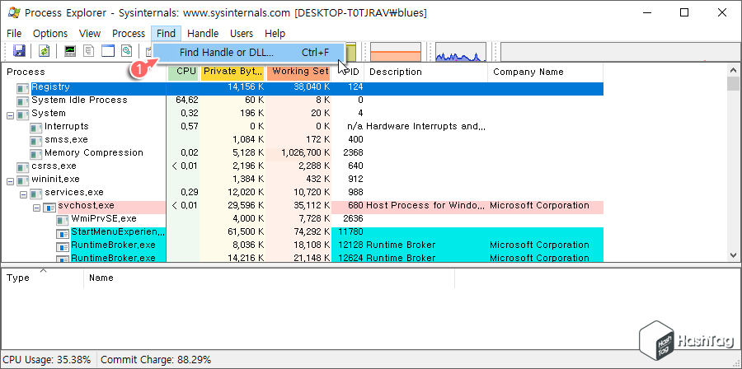This screenshot has width=742, height=369.
Task: Click the Process Explorer title bar icon
Action: [x=13, y=12]
